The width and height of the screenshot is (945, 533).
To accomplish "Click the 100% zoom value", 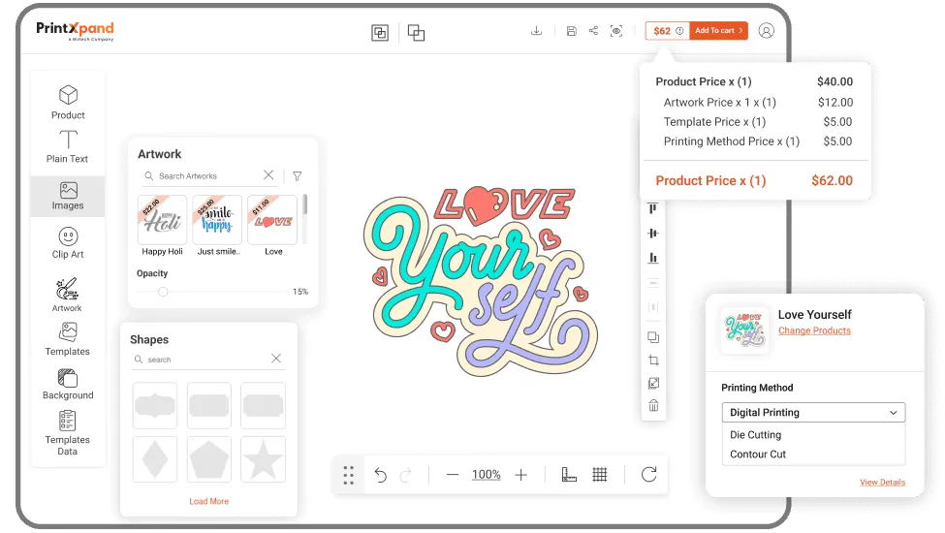I will 487,475.
